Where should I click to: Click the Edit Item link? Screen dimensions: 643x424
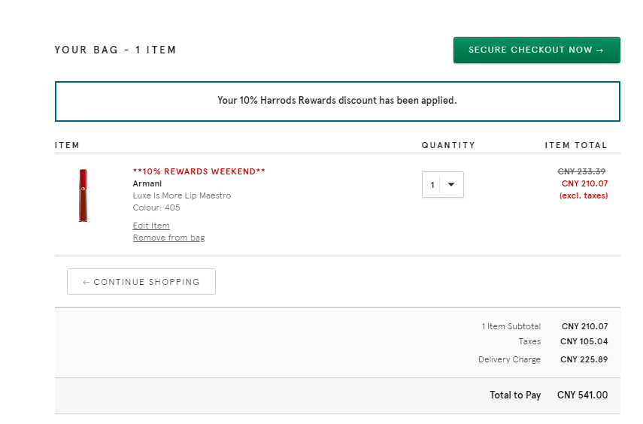[151, 226]
